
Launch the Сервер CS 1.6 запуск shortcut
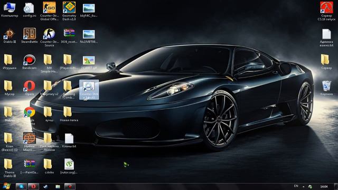pyautogui.click(x=326, y=11)
